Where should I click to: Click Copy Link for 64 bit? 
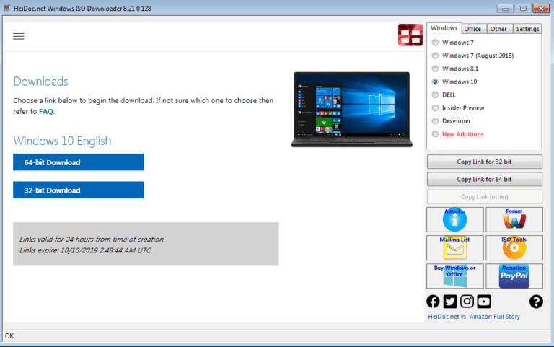point(485,179)
